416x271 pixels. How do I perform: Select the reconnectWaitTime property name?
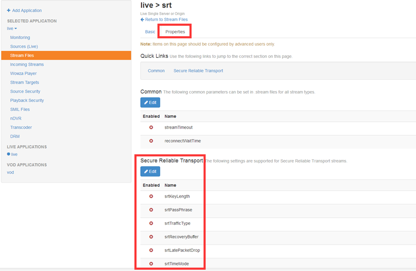click(x=182, y=141)
